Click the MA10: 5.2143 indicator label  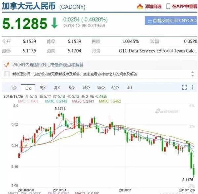point(56,101)
